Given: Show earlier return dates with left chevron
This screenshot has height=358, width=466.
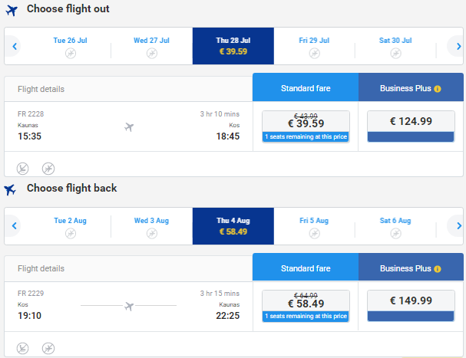Looking at the screenshot, I should [x=14, y=226].
